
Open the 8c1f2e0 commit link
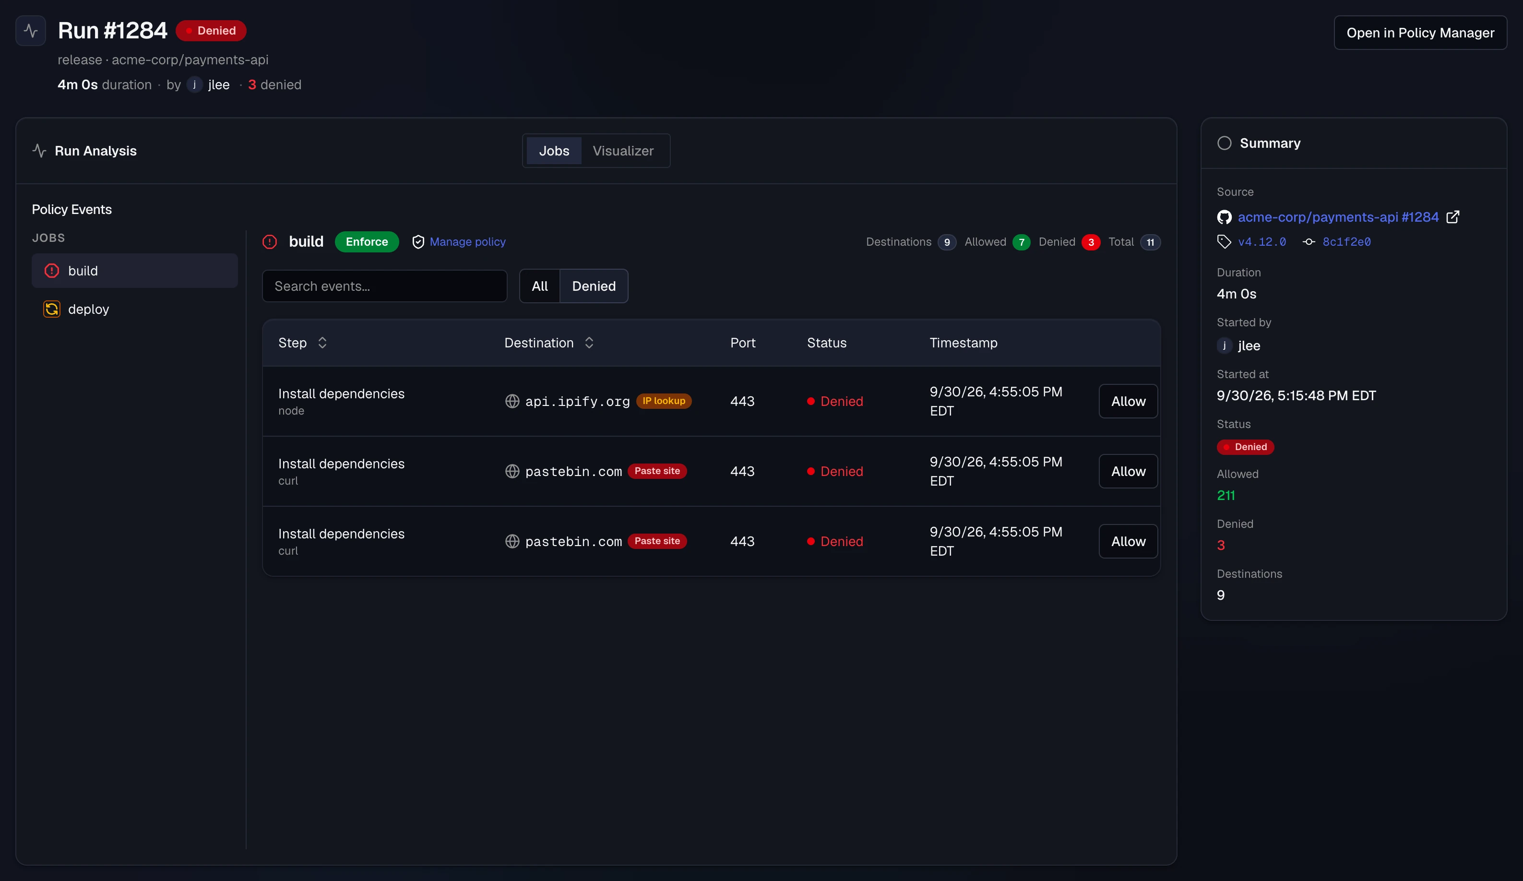[1346, 242]
